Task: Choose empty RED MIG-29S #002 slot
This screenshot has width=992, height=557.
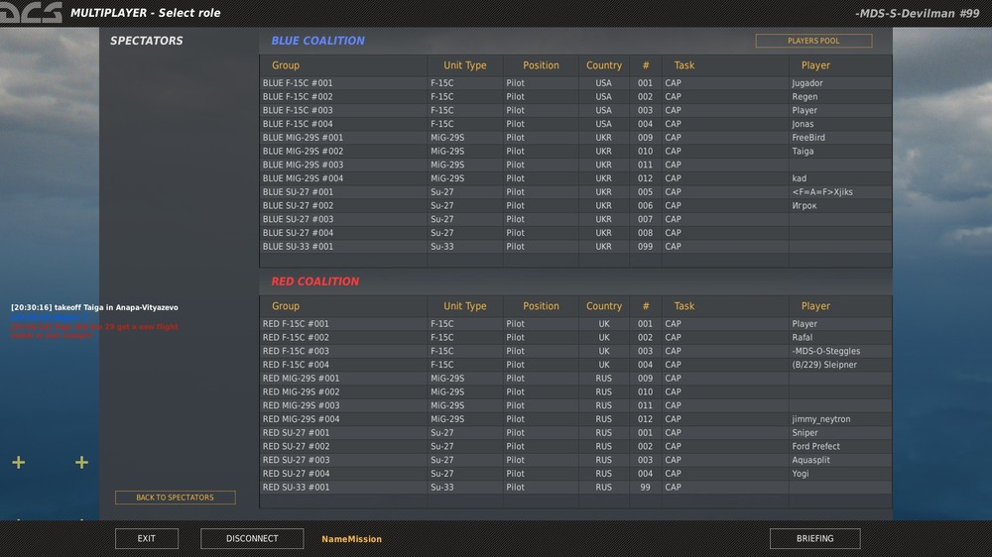Action: click(575, 392)
